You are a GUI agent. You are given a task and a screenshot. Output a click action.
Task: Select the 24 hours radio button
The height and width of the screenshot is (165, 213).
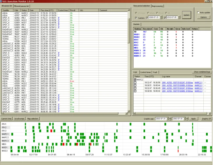pos(136,13)
